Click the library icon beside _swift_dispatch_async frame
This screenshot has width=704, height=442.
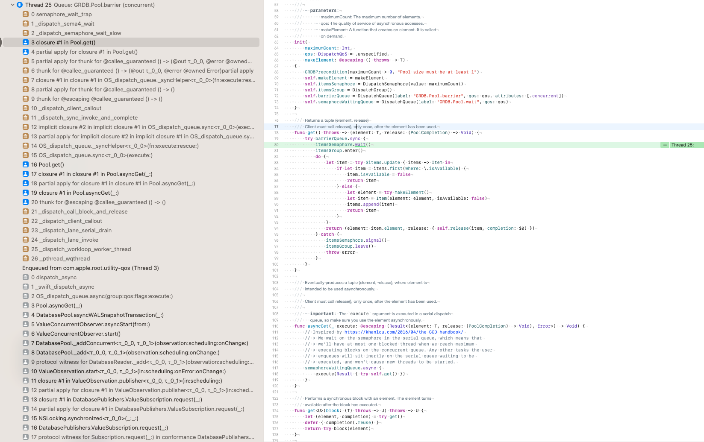[x=26, y=287]
